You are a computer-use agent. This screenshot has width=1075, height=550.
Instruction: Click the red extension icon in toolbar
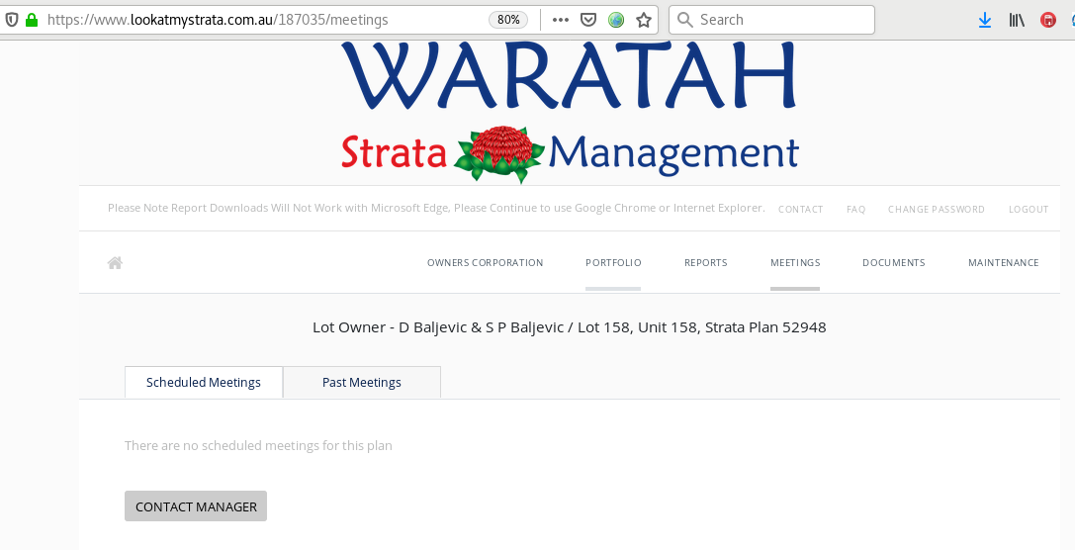[1048, 20]
